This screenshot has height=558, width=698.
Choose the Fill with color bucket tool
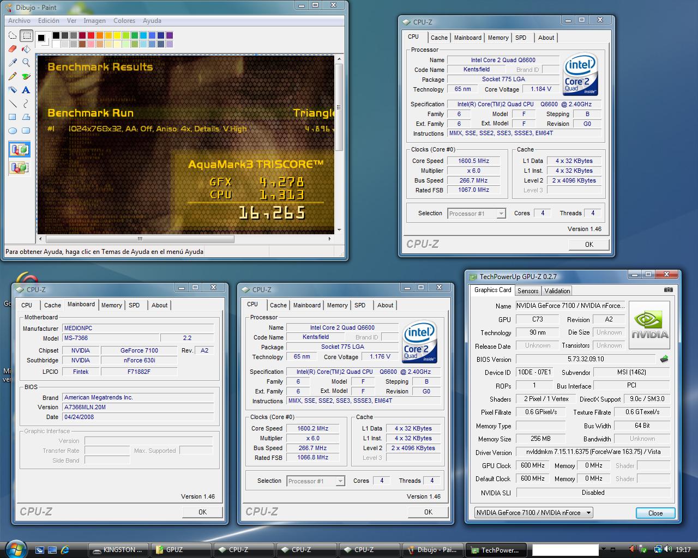tap(26, 49)
